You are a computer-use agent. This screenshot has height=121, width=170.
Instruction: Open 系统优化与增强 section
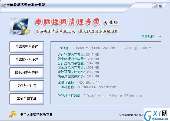click(x=27, y=60)
